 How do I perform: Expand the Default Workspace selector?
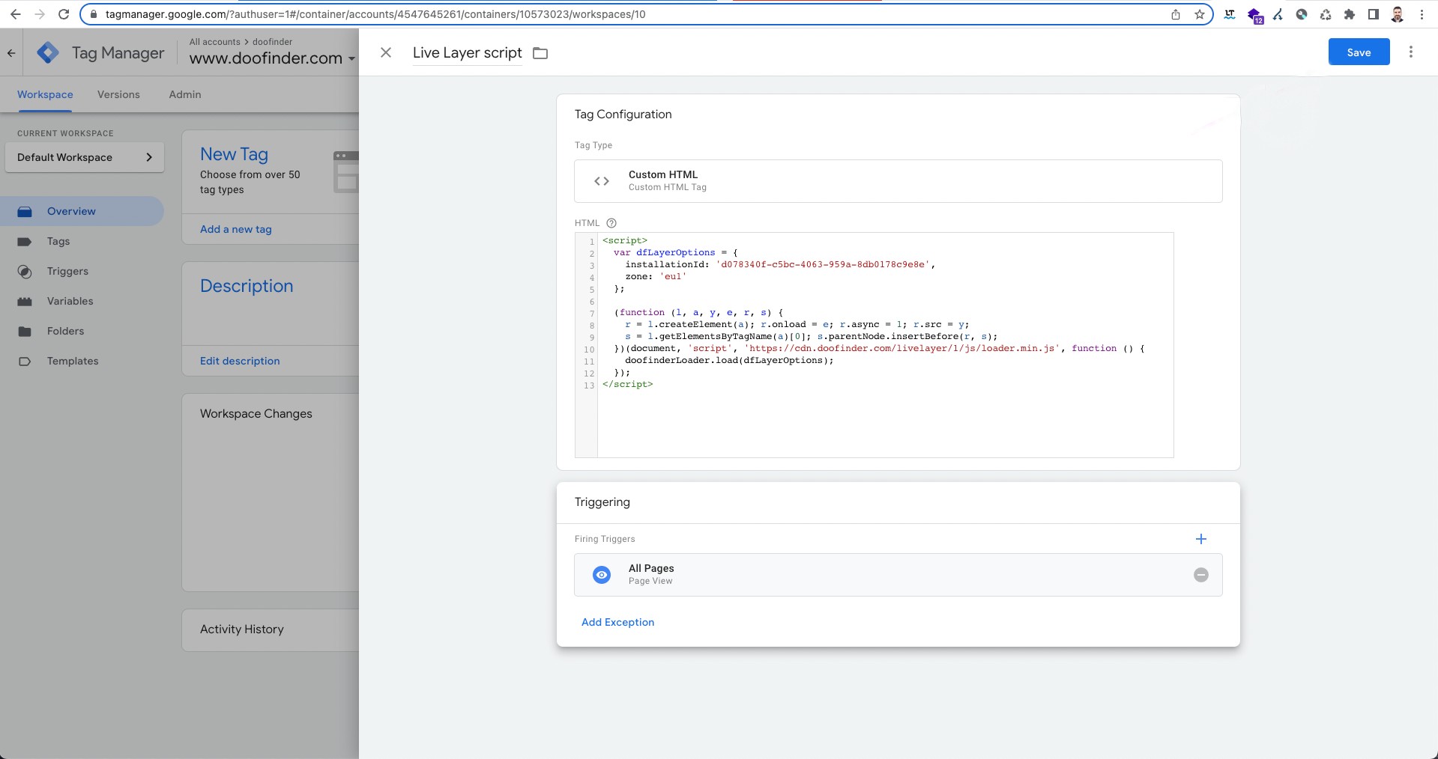coord(85,157)
